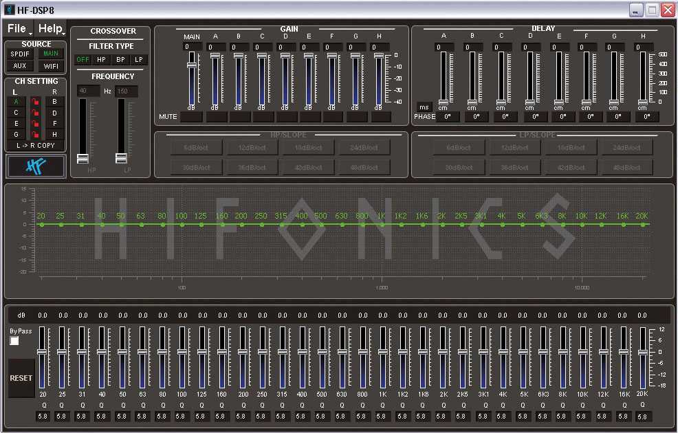Screen dimensions: 678x433
Task: Choose WIFI as the source
Action: [51, 67]
